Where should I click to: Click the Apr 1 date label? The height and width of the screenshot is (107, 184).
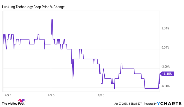(x=9, y=94)
